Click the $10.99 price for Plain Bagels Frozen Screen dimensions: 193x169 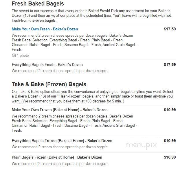pos(170,157)
